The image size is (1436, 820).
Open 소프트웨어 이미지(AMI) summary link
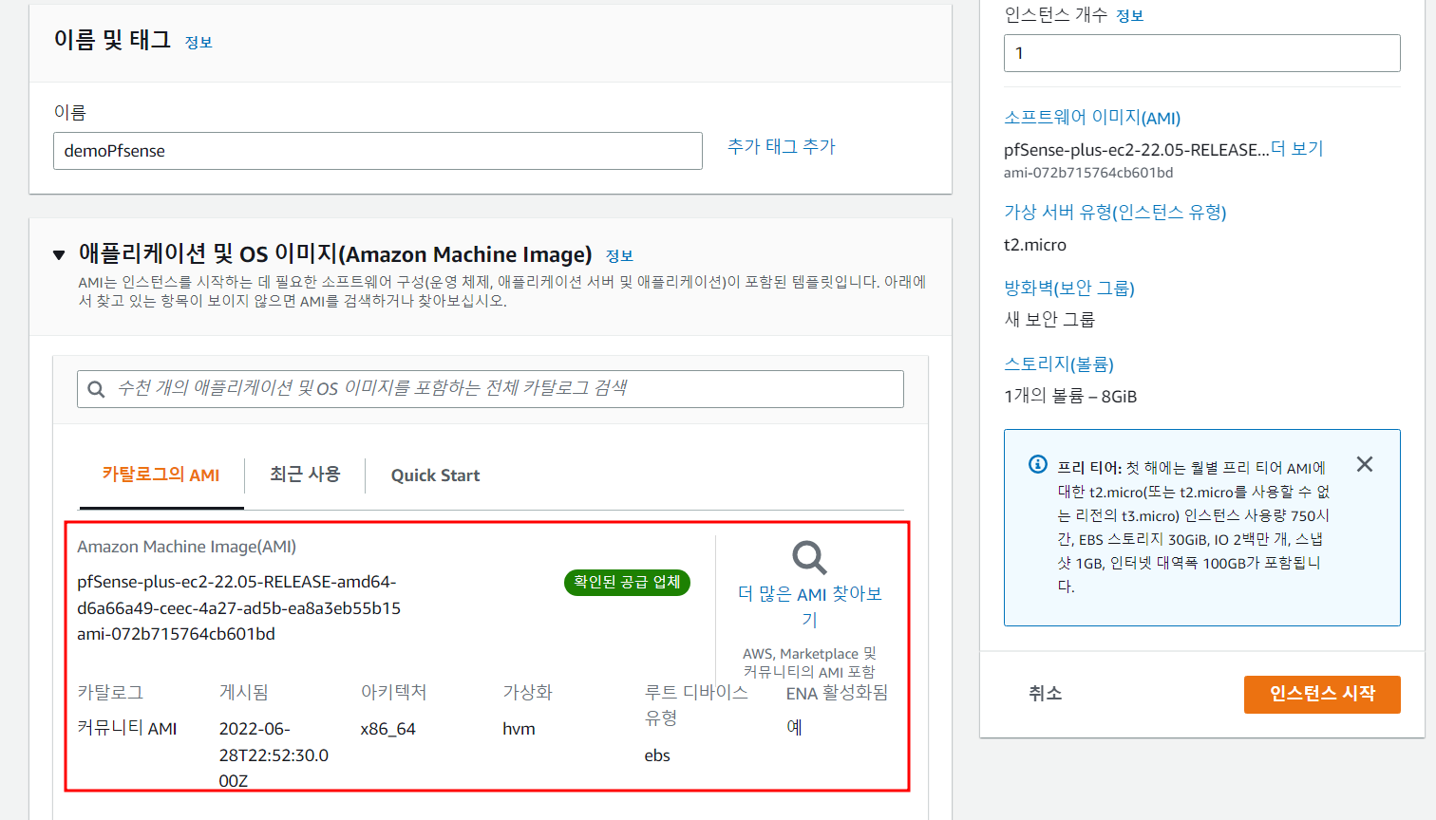[x=1092, y=118]
